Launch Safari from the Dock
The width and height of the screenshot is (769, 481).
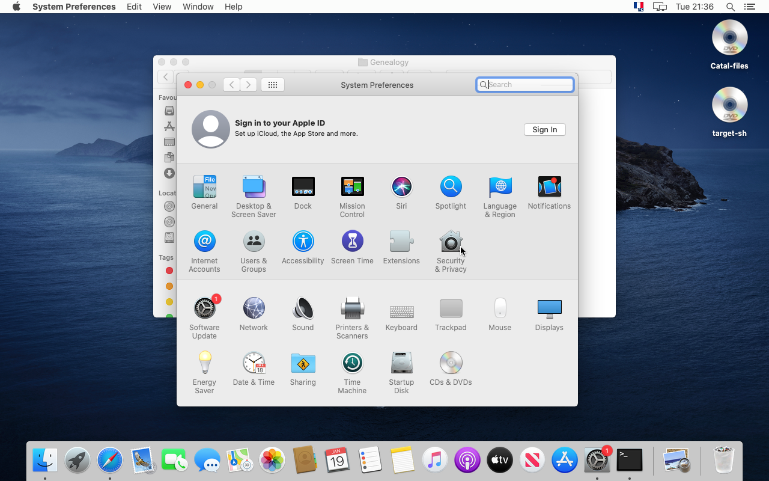pos(110,461)
